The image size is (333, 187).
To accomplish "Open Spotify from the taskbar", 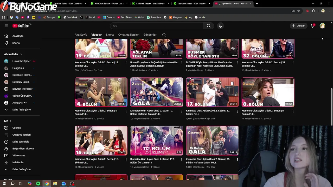I will 38,184.
